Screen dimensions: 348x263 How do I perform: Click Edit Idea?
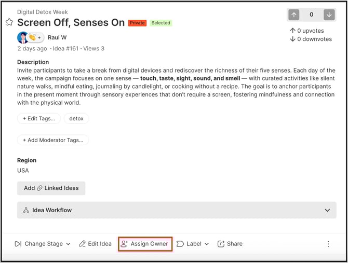[x=95, y=244]
